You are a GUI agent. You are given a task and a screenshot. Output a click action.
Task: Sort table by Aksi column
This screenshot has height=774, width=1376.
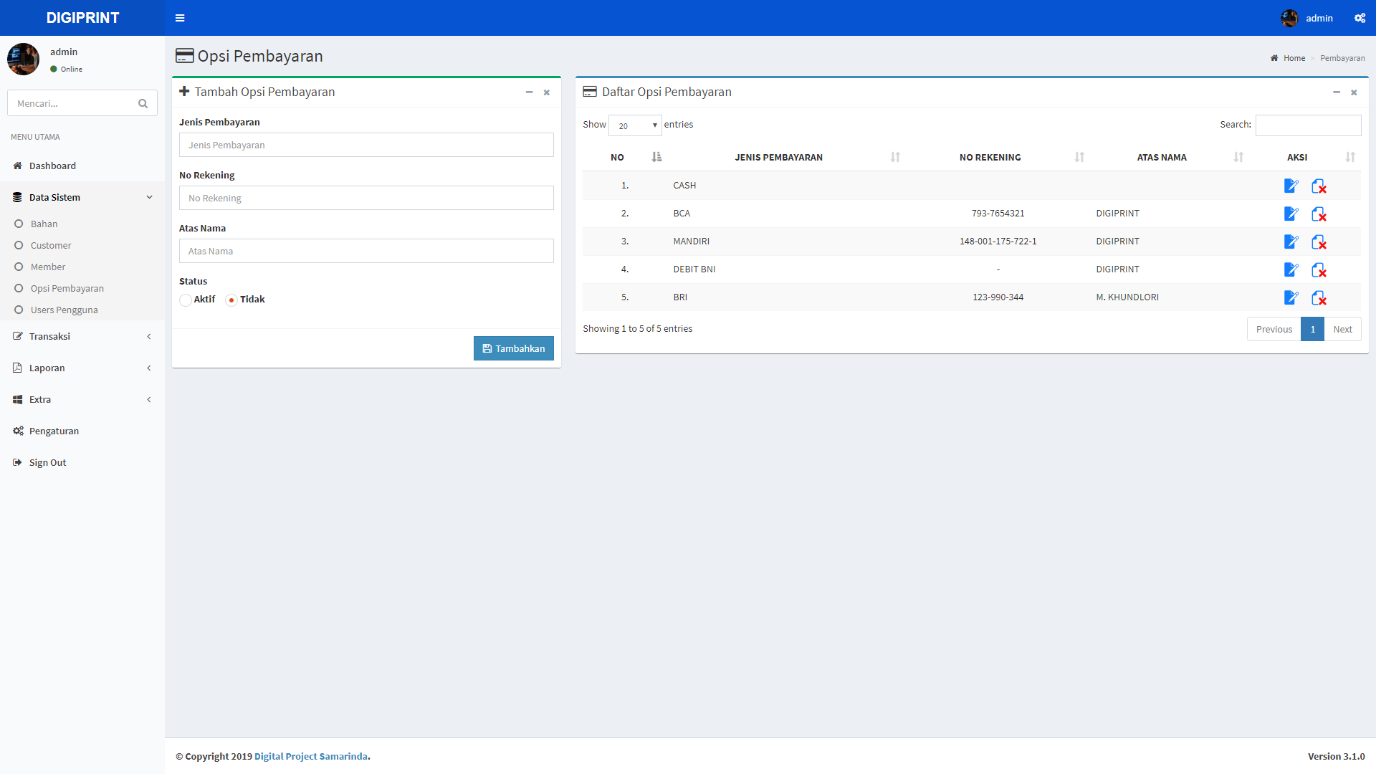1304,157
